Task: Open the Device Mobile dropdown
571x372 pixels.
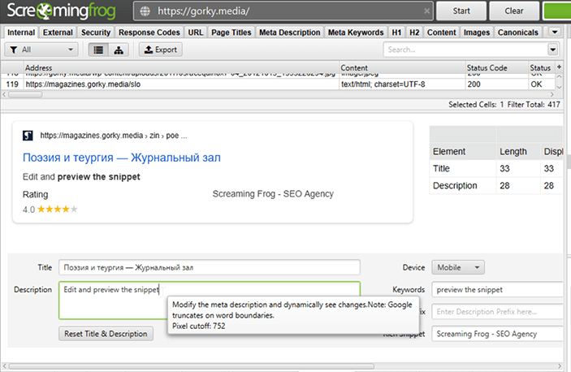Action: [x=458, y=267]
